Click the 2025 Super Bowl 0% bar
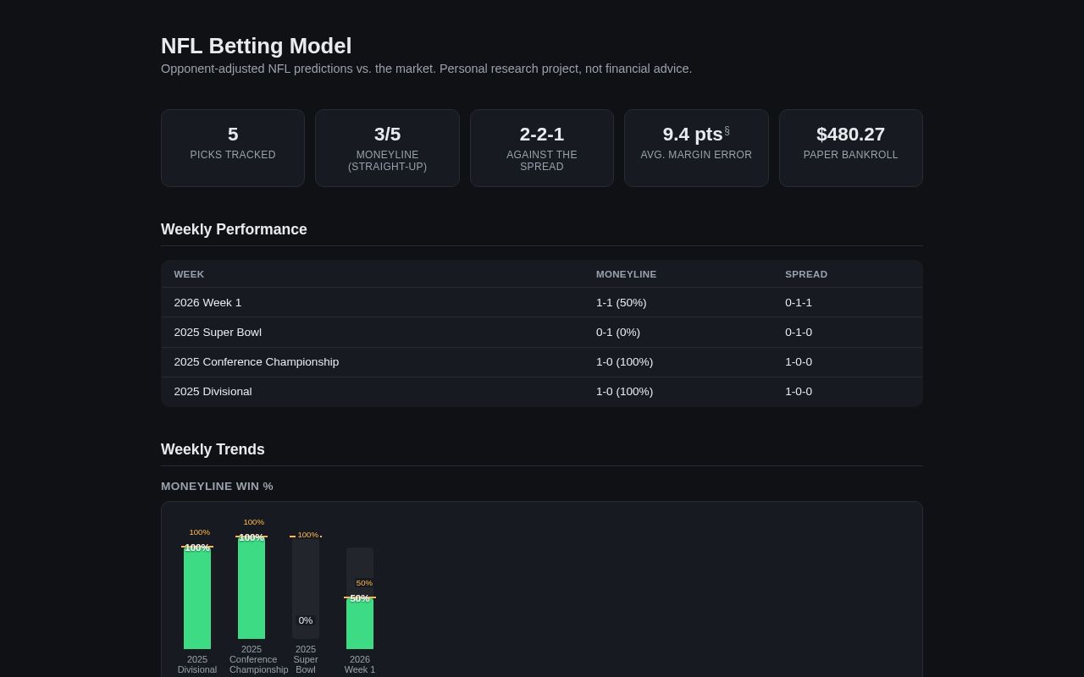 pyautogui.click(x=306, y=588)
